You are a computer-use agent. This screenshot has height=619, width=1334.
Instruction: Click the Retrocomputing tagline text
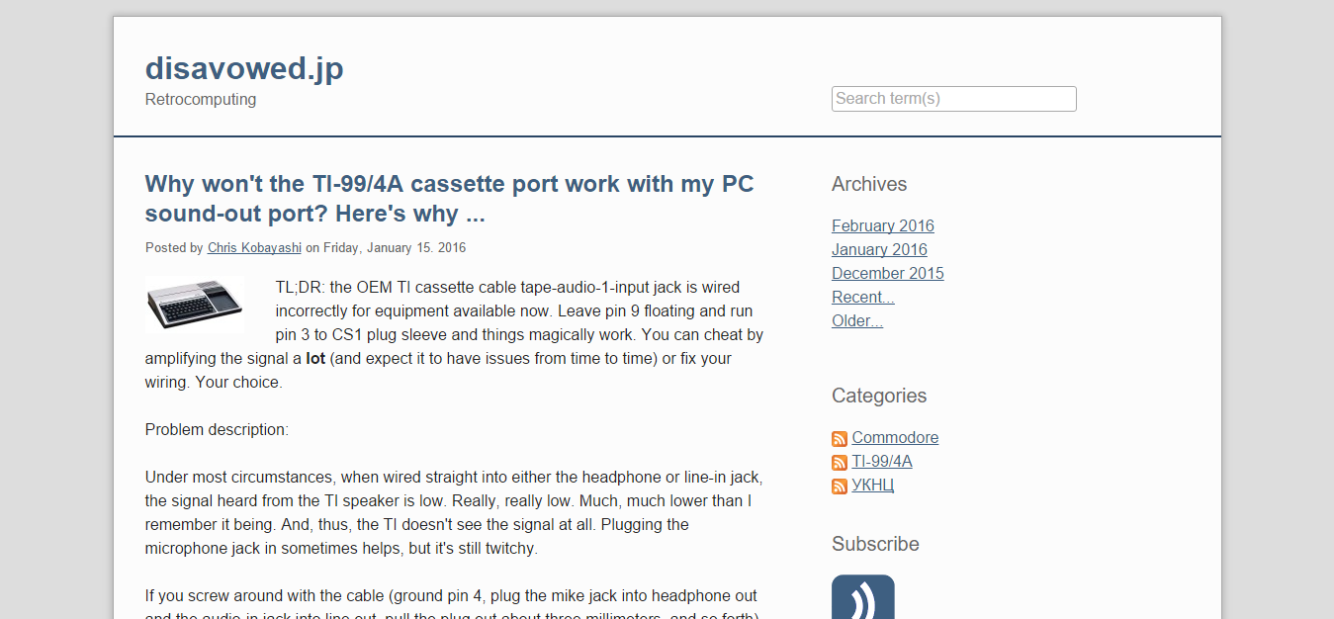click(201, 99)
